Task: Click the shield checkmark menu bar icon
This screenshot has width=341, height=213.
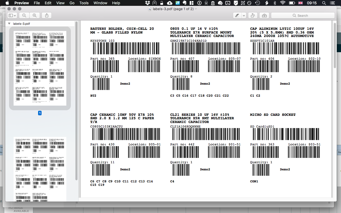Action: 236,3
